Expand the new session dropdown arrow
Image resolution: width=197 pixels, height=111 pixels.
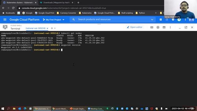click(x=55, y=28)
